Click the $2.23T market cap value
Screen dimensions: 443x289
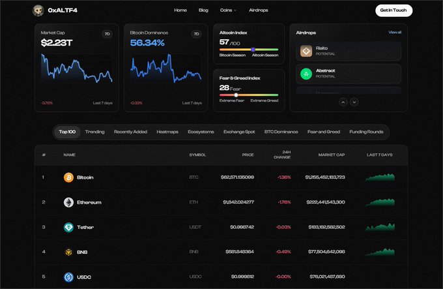click(57, 42)
